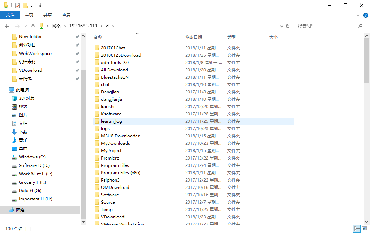Click the back navigation arrow
This screenshot has width=370, height=233.
click(7, 26)
